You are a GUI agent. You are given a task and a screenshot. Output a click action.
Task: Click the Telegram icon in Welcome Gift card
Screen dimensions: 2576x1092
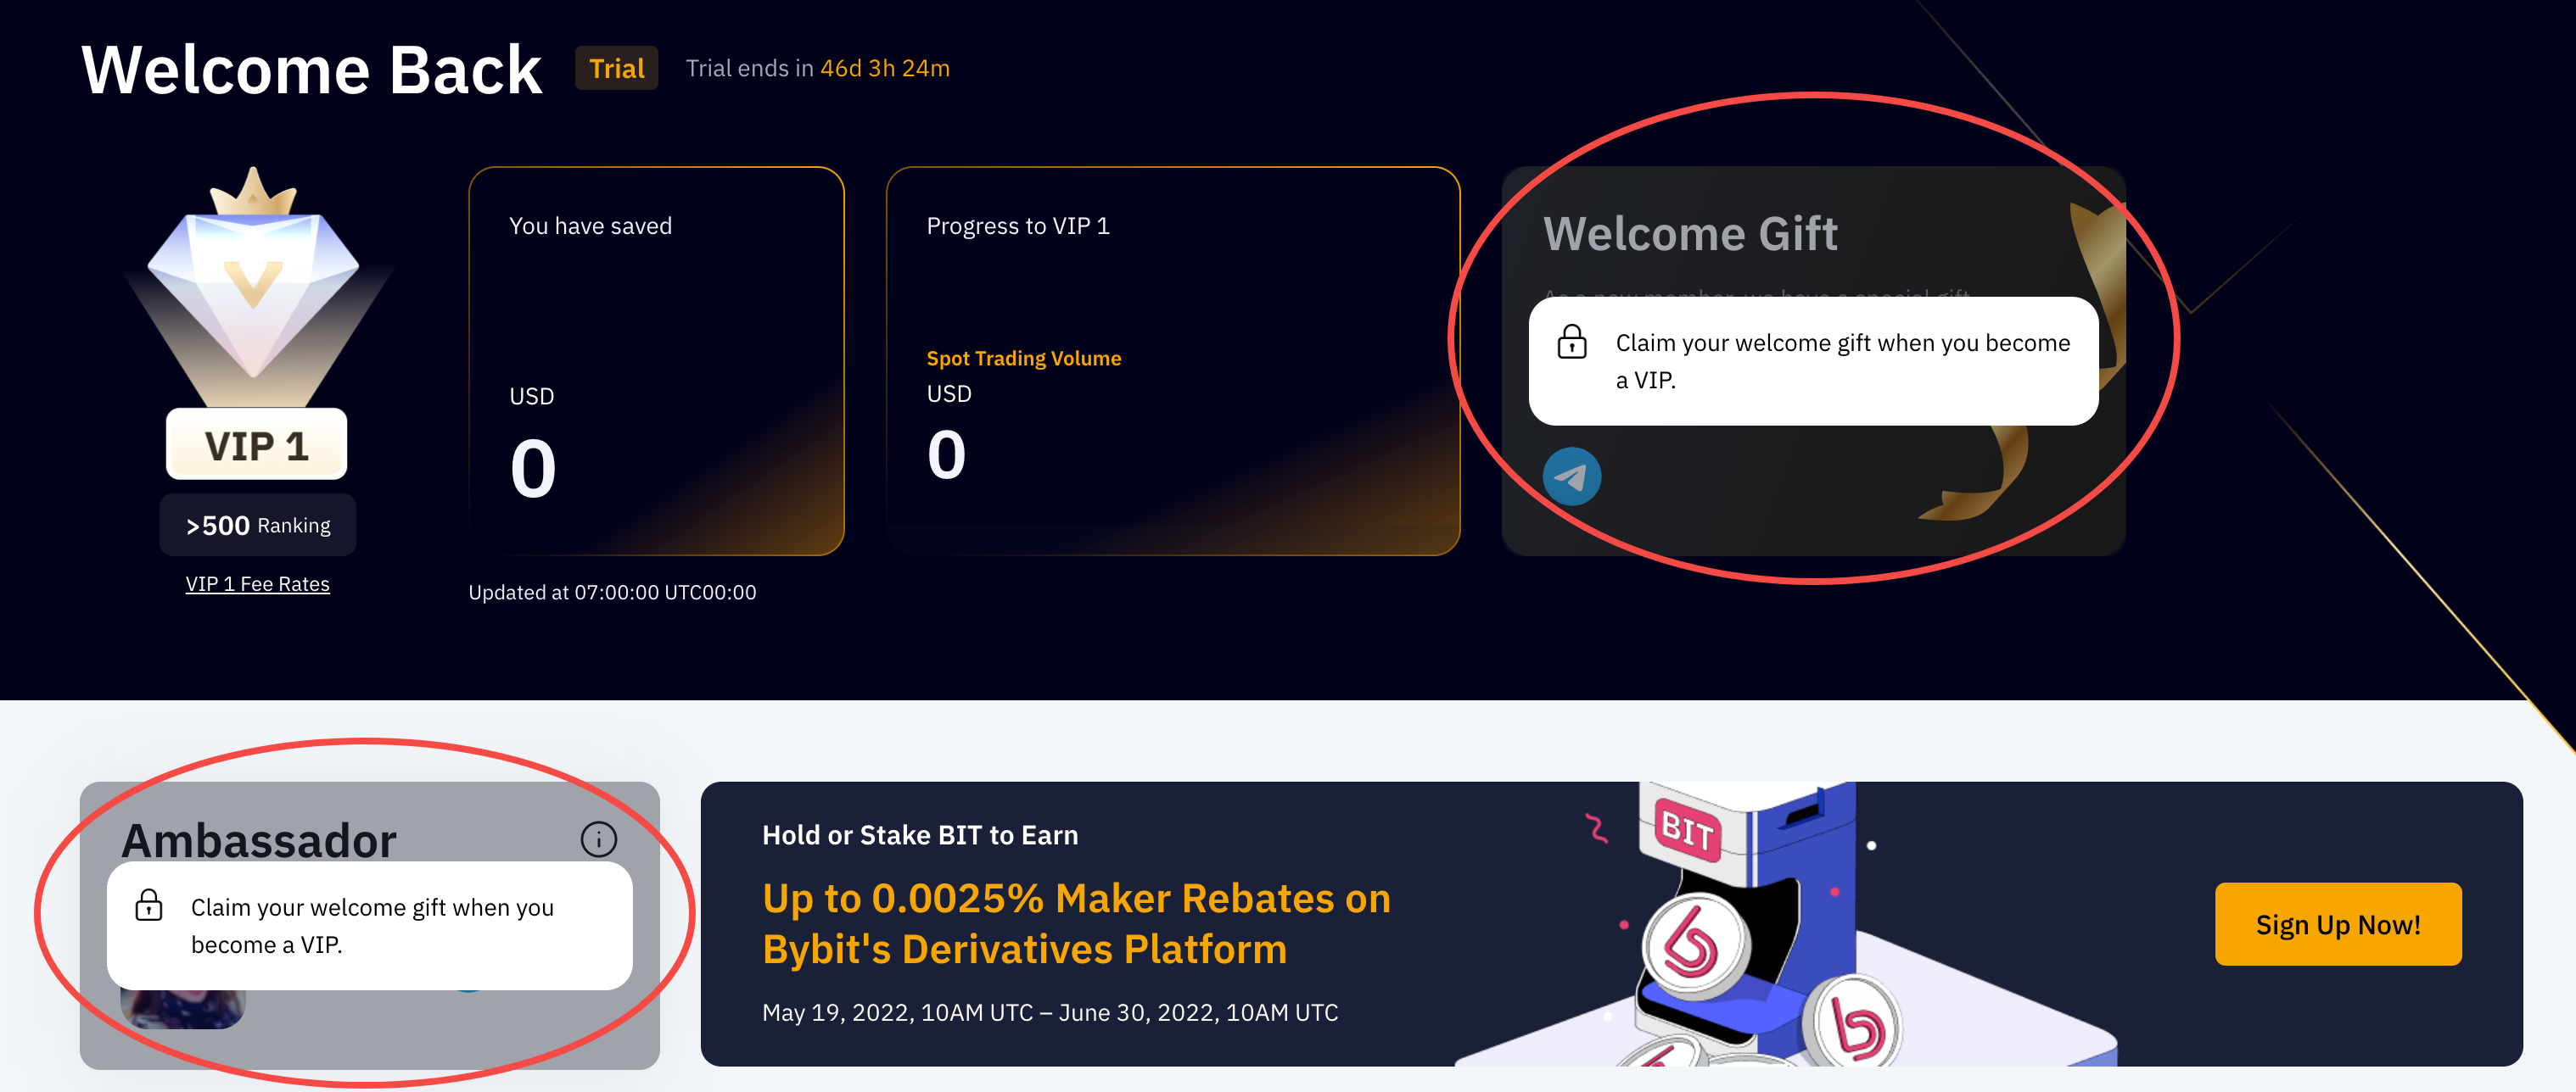tap(1571, 476)
